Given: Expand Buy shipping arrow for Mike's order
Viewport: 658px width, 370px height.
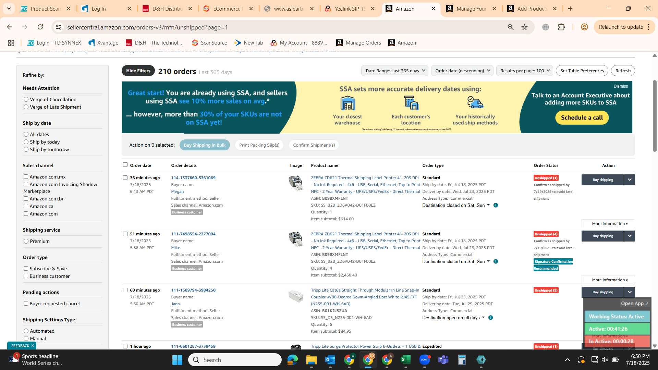Looking at the screenshot, I should pyautogui.click(x=630, y=236).
